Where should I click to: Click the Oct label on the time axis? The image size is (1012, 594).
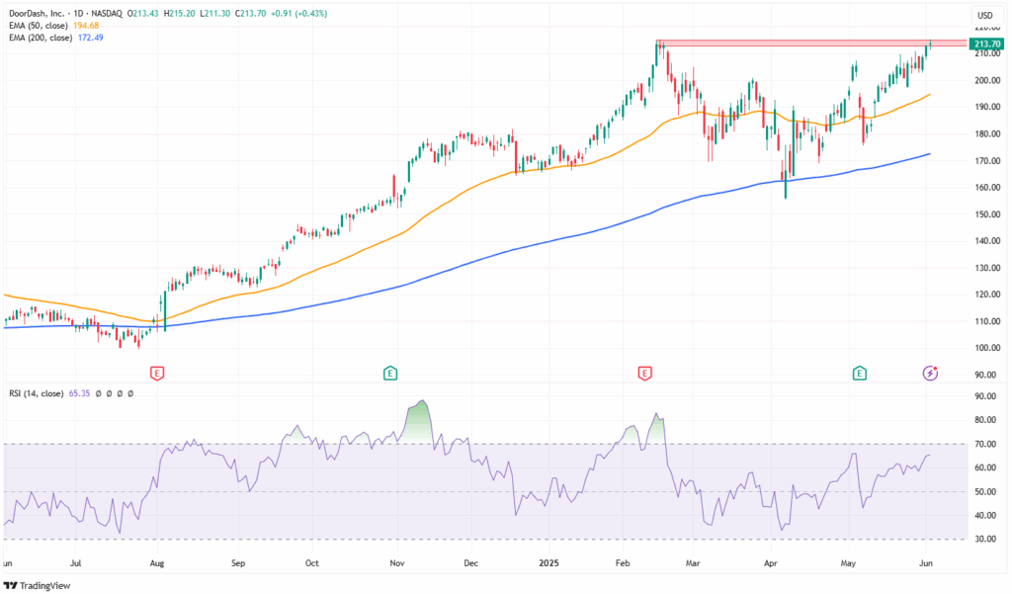[x=311, y=563]
